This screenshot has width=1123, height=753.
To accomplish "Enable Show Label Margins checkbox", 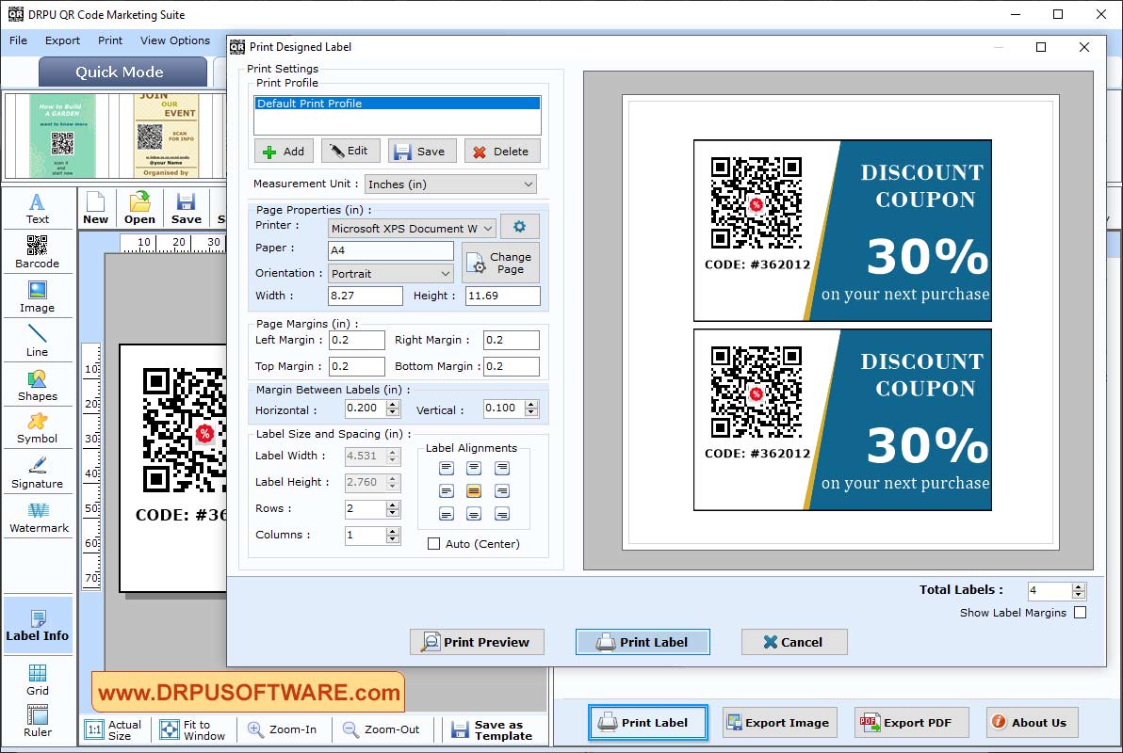I will (x=1080, y=613).
